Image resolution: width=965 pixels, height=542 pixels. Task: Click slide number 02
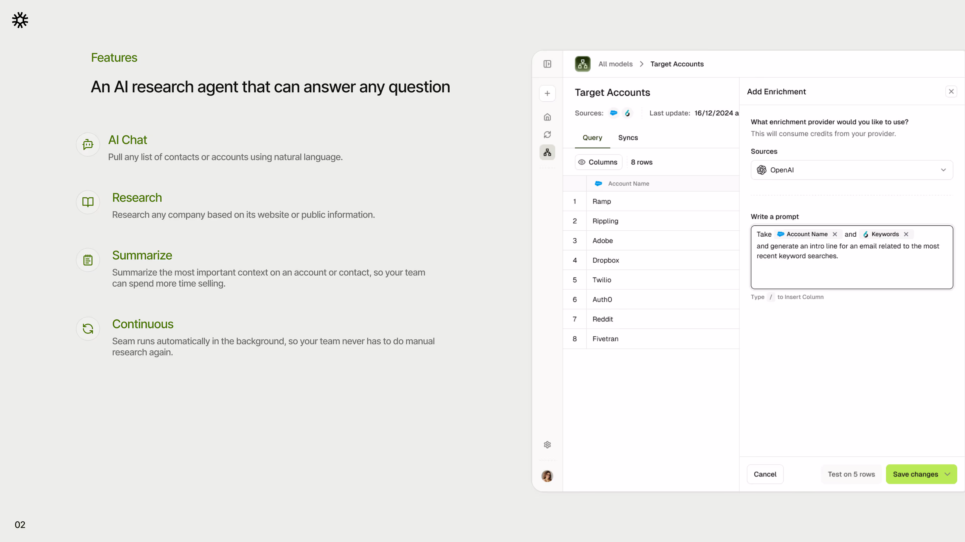coord(20,525)
